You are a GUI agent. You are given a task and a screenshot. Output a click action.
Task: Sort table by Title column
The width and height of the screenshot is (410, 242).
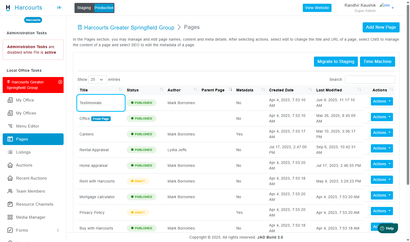tap(121, 90)
